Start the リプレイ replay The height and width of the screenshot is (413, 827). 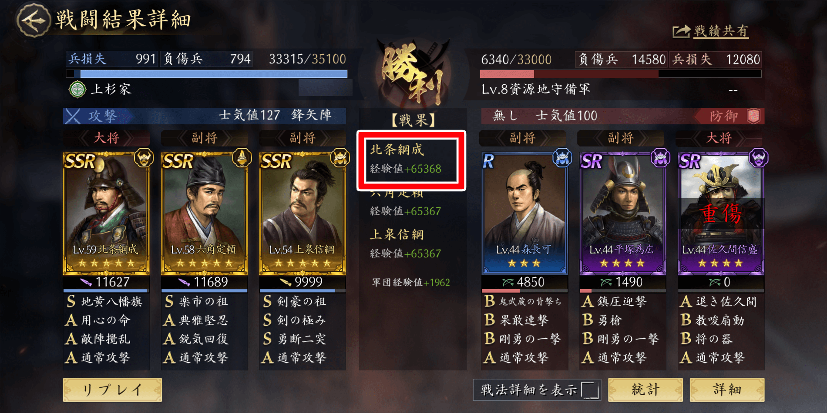[112, 390]
